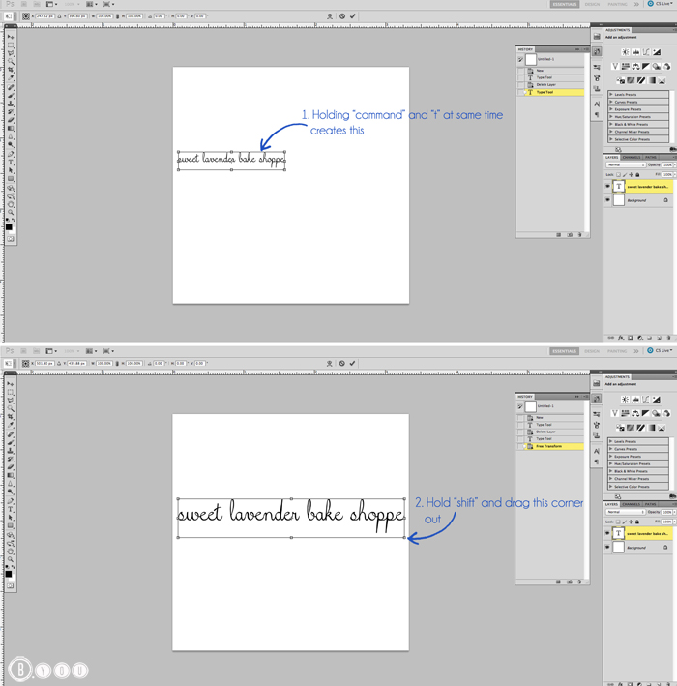Add a Vibrance adjustment in the lower Adjustments panel

tap(614, 413)
